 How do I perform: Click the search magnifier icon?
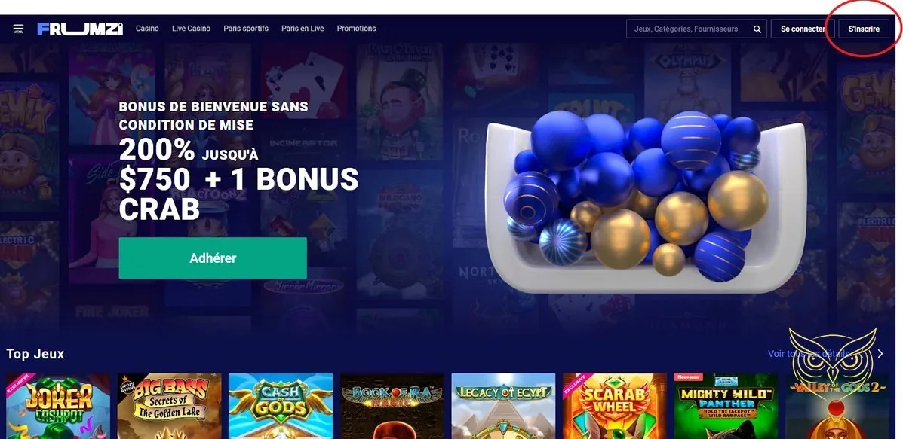pos(757,29)
